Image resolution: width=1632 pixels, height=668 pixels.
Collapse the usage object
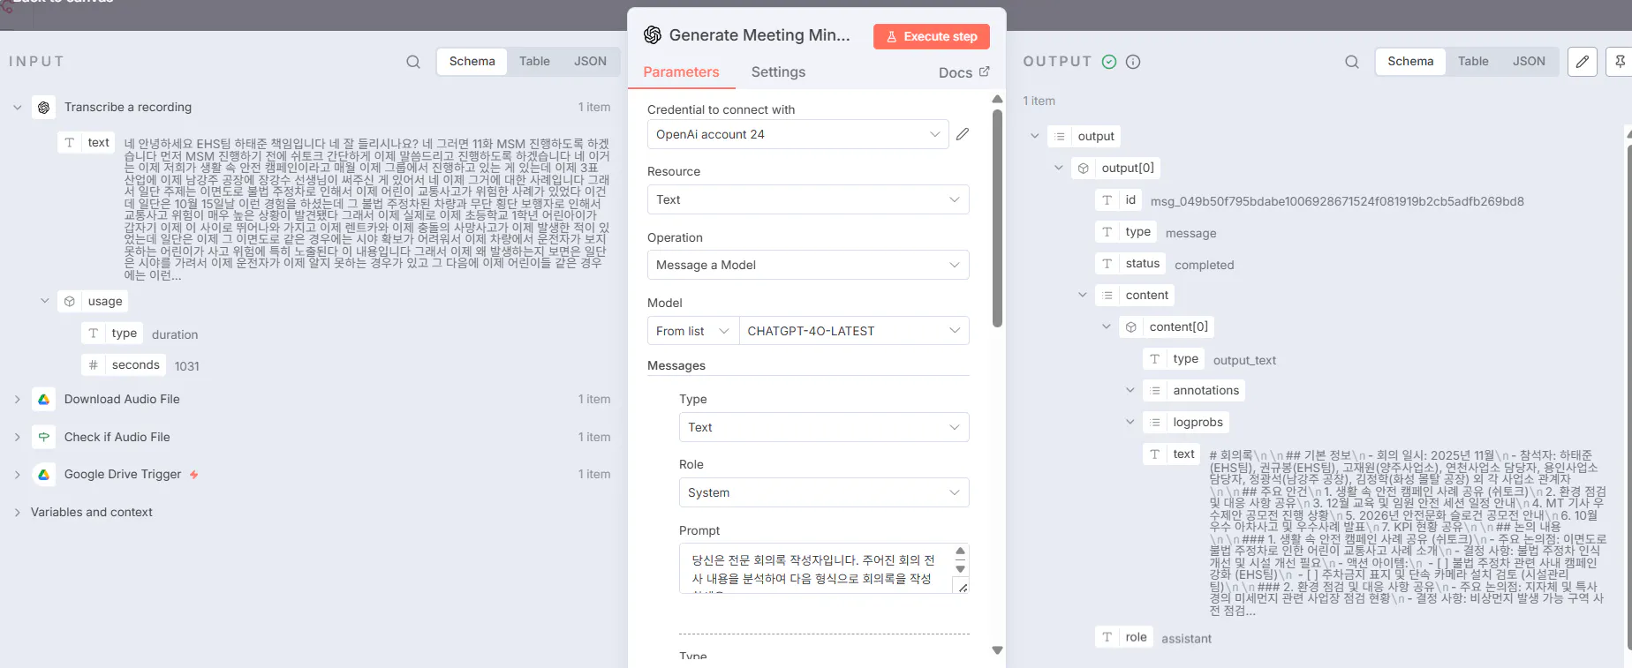tap(45, 301)
